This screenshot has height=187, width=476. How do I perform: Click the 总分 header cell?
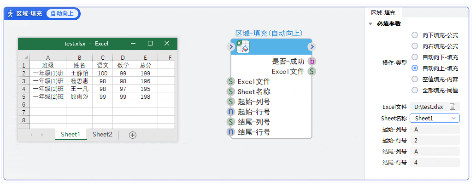[146, 65]
